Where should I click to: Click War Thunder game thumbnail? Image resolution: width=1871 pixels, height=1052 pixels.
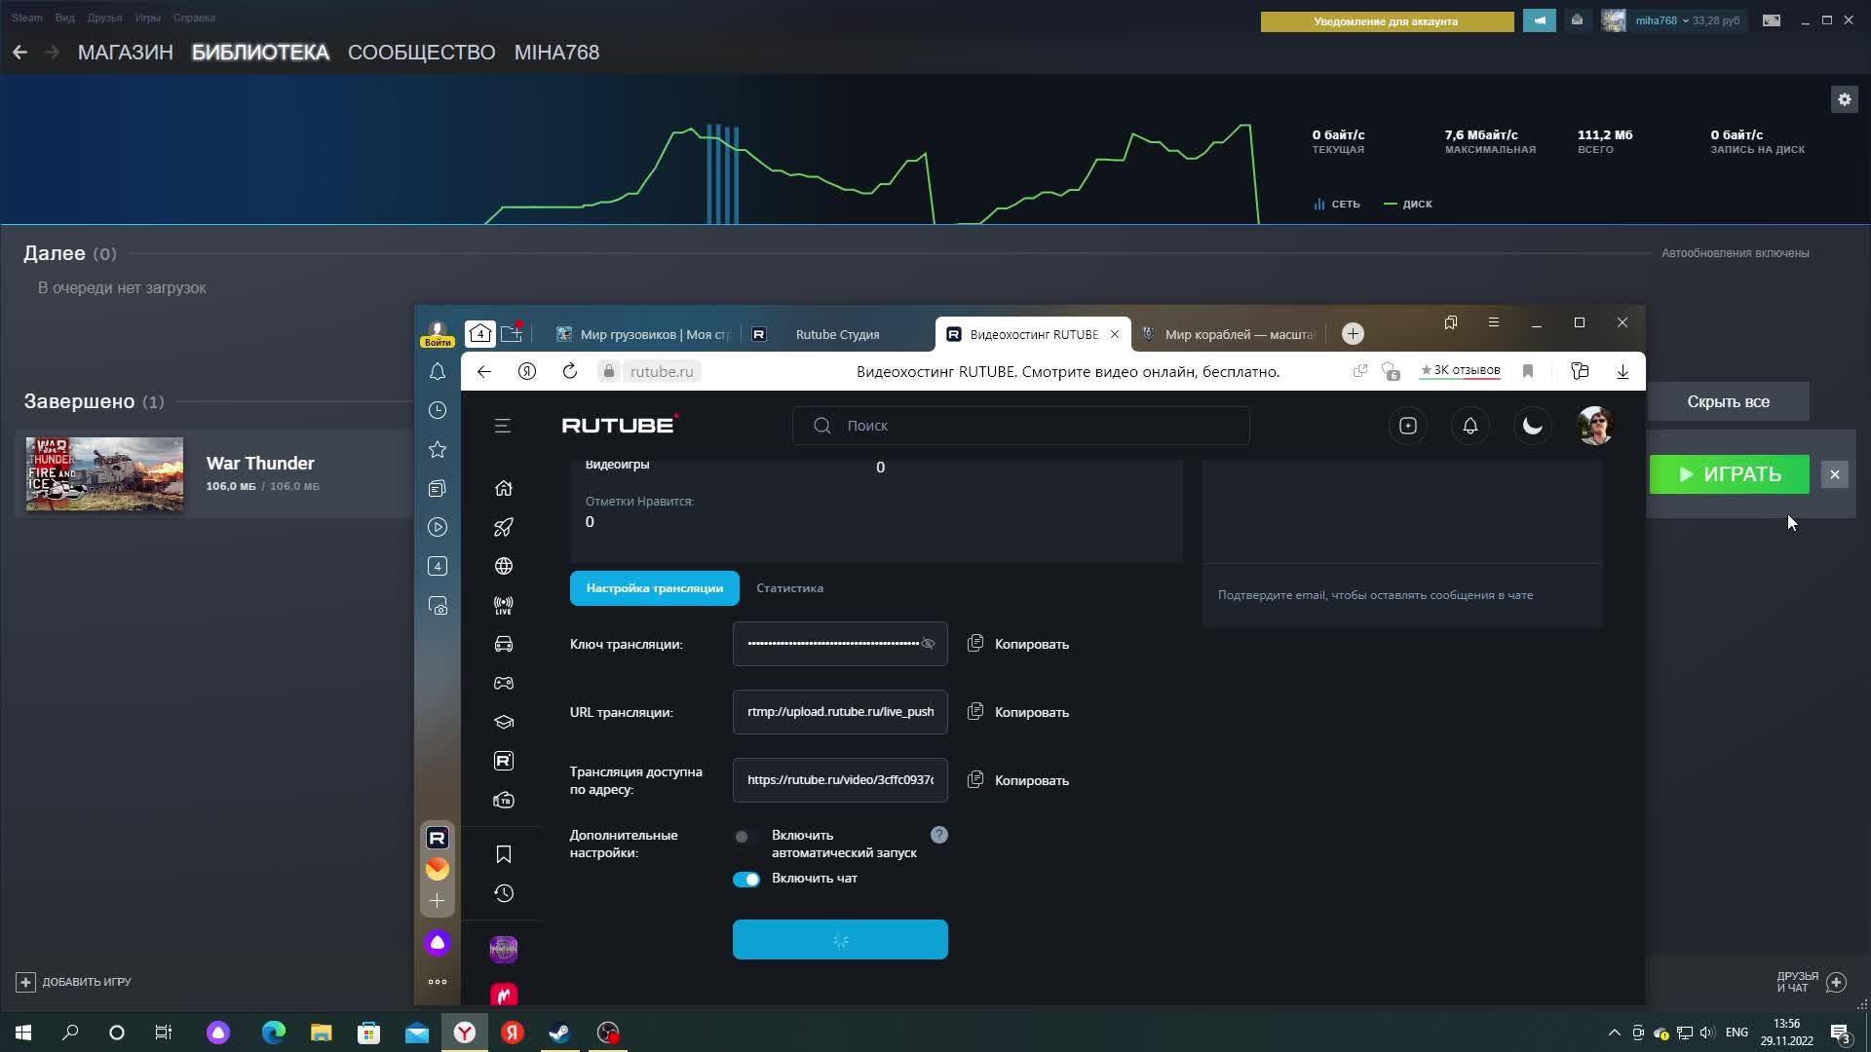tap(104, 474)
